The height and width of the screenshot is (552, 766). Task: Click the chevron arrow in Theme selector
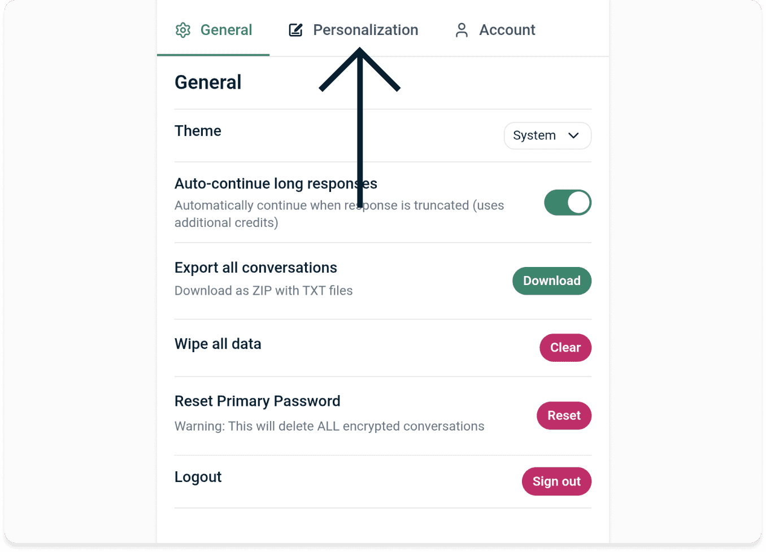tap(573, 135)
